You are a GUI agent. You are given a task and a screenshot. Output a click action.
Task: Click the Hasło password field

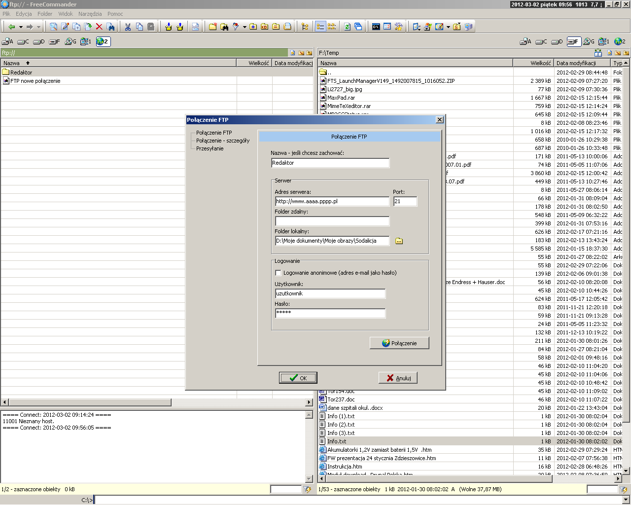(330, 313)
